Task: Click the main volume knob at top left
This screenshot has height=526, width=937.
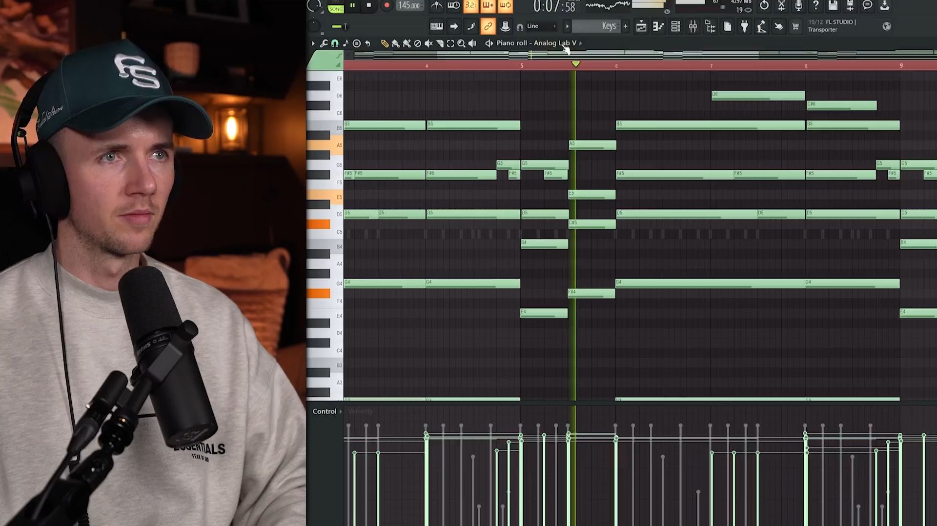Action: tap(315, 5)
